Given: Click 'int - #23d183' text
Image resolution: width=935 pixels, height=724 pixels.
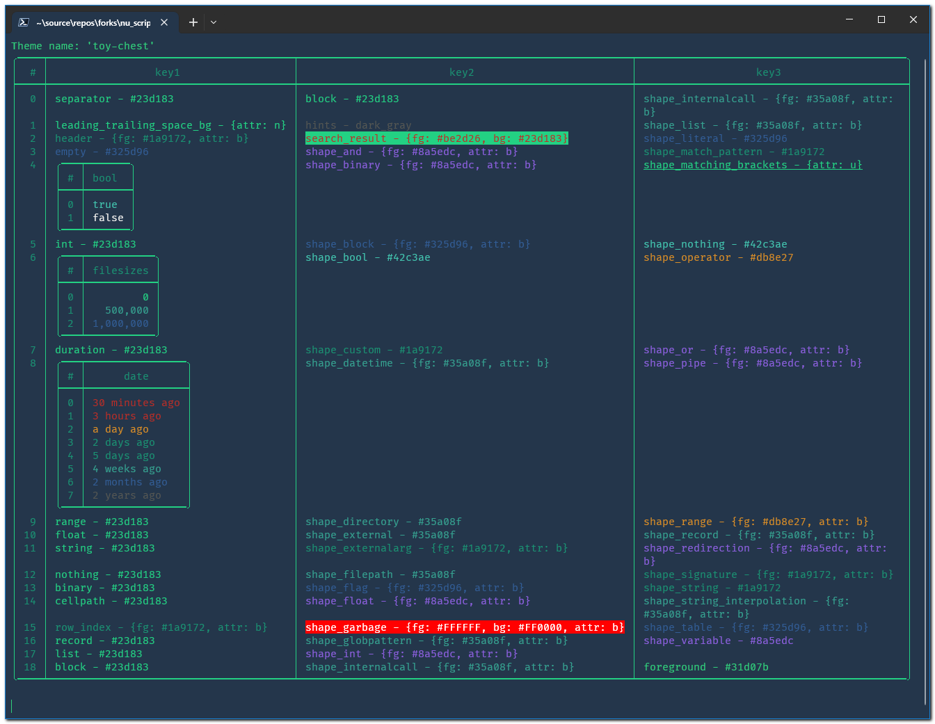Looking at the screenshot, I should pos(96,244).
